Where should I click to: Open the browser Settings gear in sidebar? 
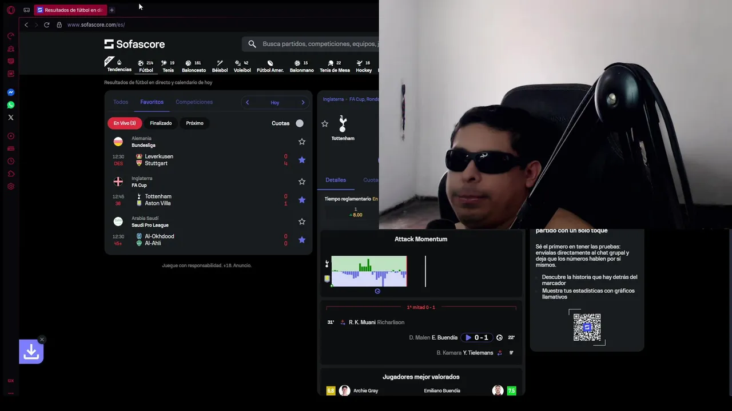tap(10, 187)
